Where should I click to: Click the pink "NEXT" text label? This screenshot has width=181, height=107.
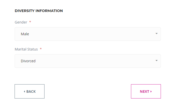point(145,91)
